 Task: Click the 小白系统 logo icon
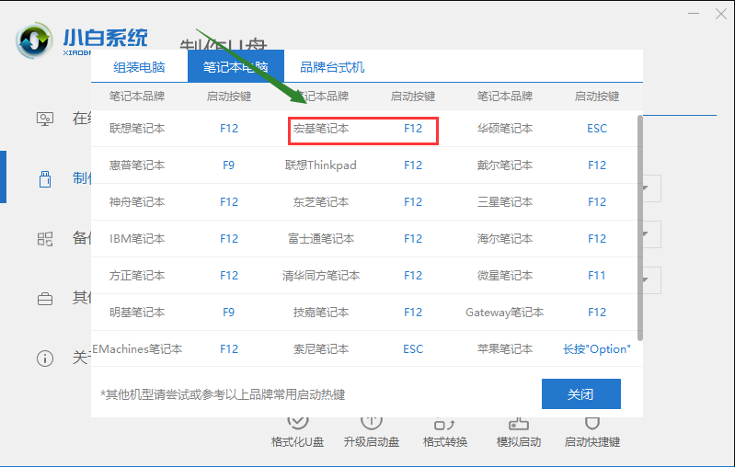pyautogui.click(x=35, y=40)
